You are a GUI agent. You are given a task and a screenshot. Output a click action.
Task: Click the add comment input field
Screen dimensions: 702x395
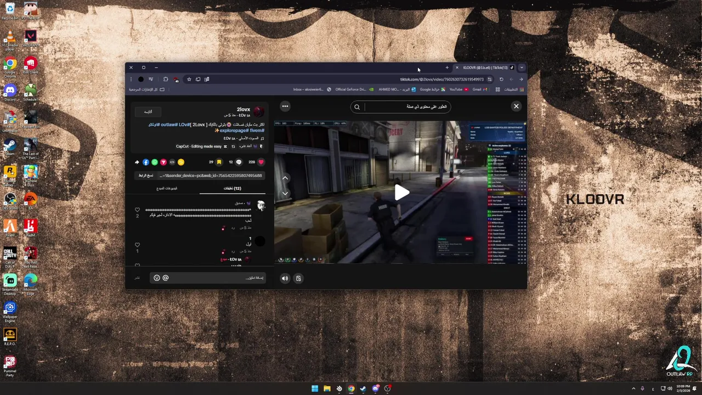[x=208, y=278]
